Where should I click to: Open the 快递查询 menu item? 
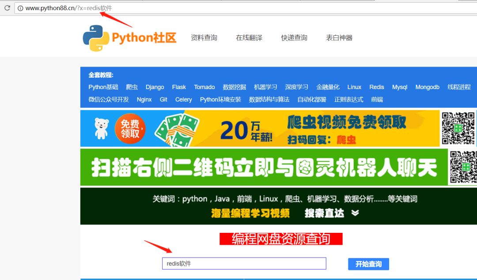click(294, 37)
